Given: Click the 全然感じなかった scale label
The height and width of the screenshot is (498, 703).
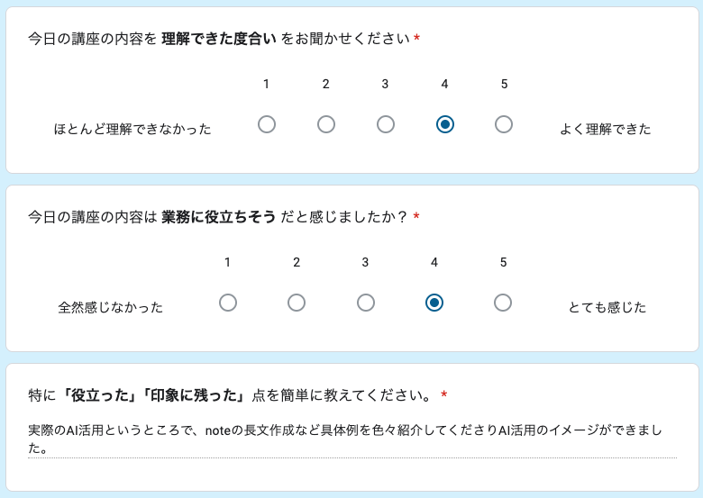Looking at the screenshot, I should click(111, 307).
